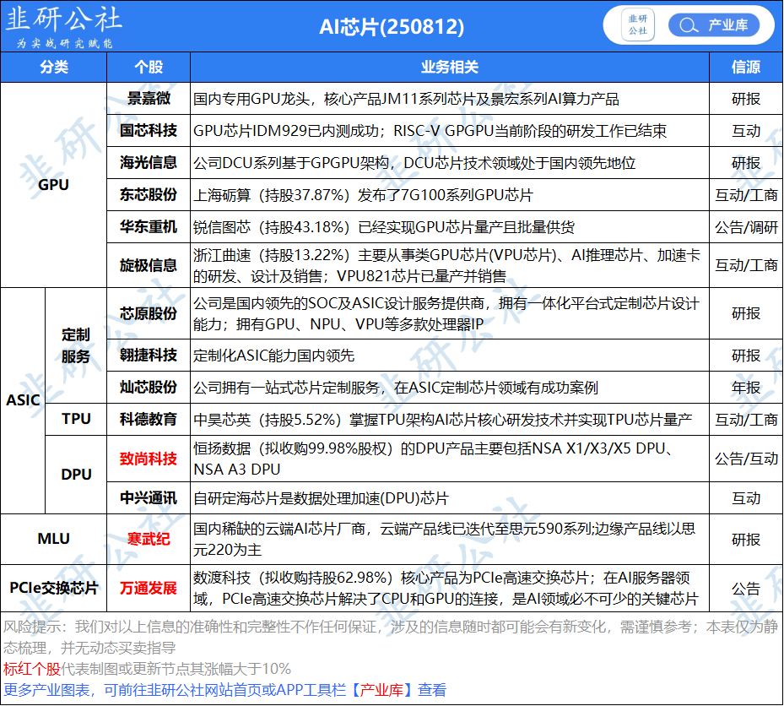Open the red stock name 万通发展
Image resolution: width=784 pixels, height=706 pixels.
[149, 588]
